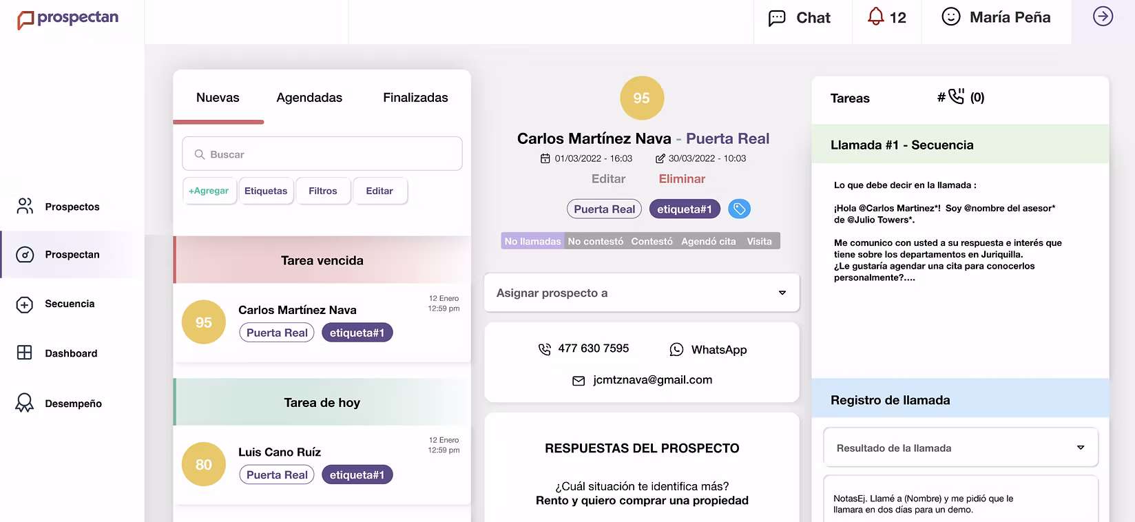Open Prospectos in the sidebar menu
This screenshot has height=522, width=1135.
[72, 207]
